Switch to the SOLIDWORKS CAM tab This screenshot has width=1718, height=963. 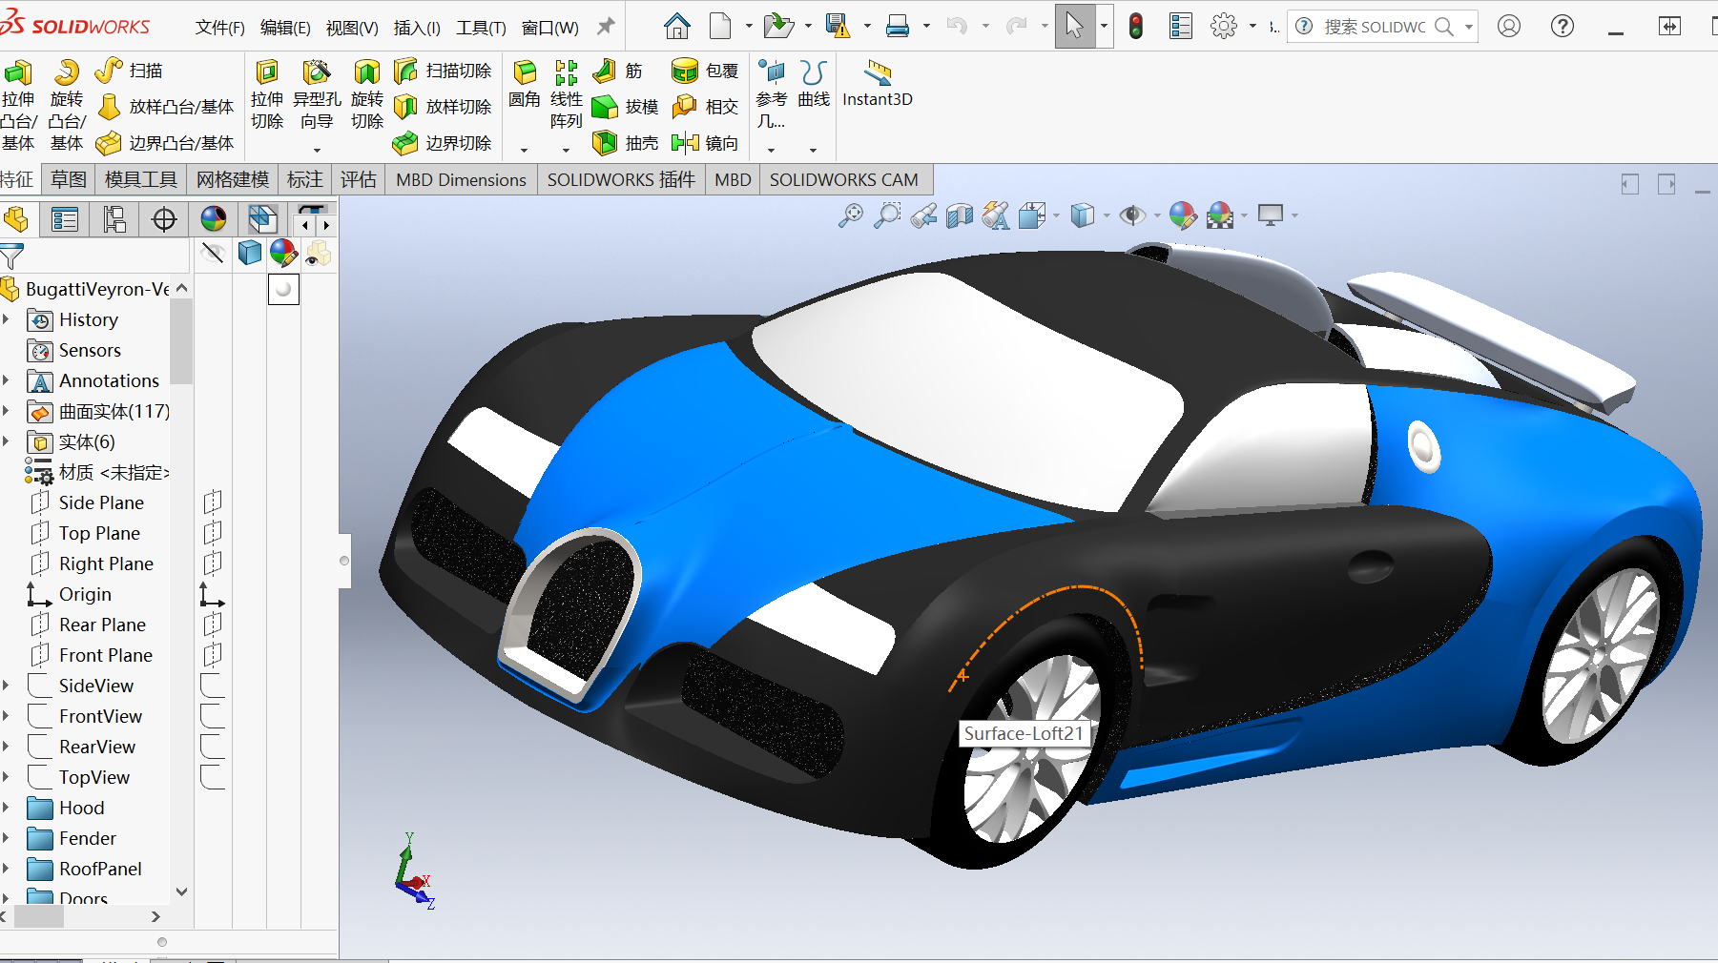click(x=844, y=179)
